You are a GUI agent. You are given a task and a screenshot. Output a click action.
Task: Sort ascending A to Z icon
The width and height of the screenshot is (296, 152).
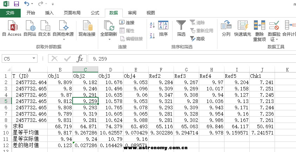[x=152, y=25]
